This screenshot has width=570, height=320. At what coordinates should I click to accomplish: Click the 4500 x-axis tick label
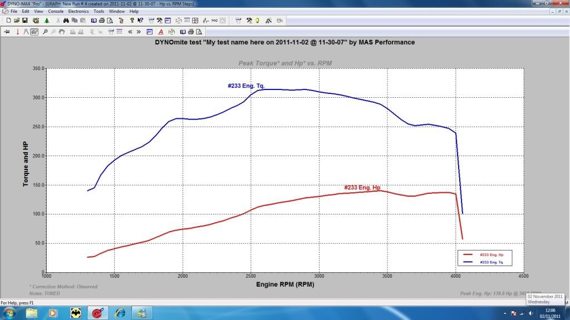coord(523,276)
